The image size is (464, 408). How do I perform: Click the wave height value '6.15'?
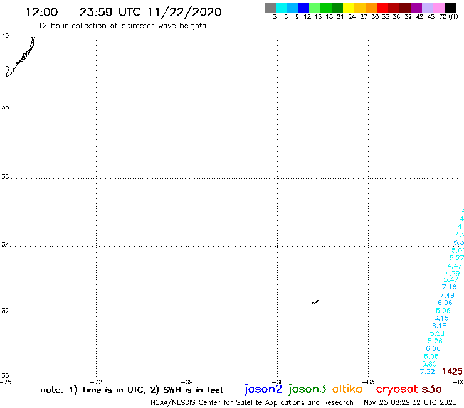pos(441,318)
